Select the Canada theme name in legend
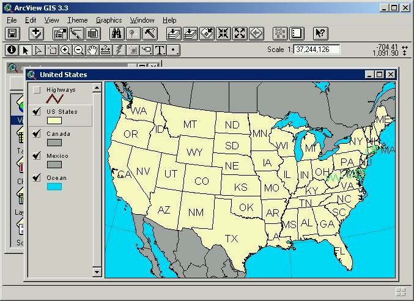Viewport: 414px width, 301px height. tap(58, 134)
